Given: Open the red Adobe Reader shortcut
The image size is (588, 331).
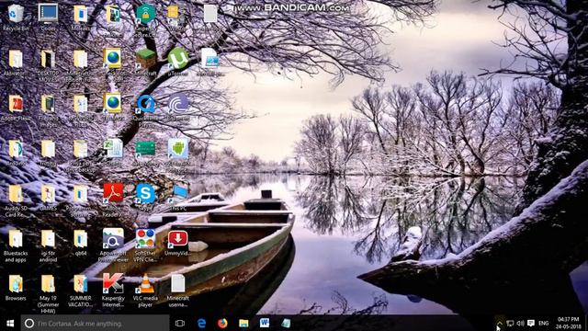Looking at the screenshot, I should (x=113, y=200).
